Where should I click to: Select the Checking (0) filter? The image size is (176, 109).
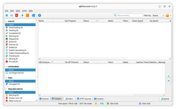click(x=20, y=56)
